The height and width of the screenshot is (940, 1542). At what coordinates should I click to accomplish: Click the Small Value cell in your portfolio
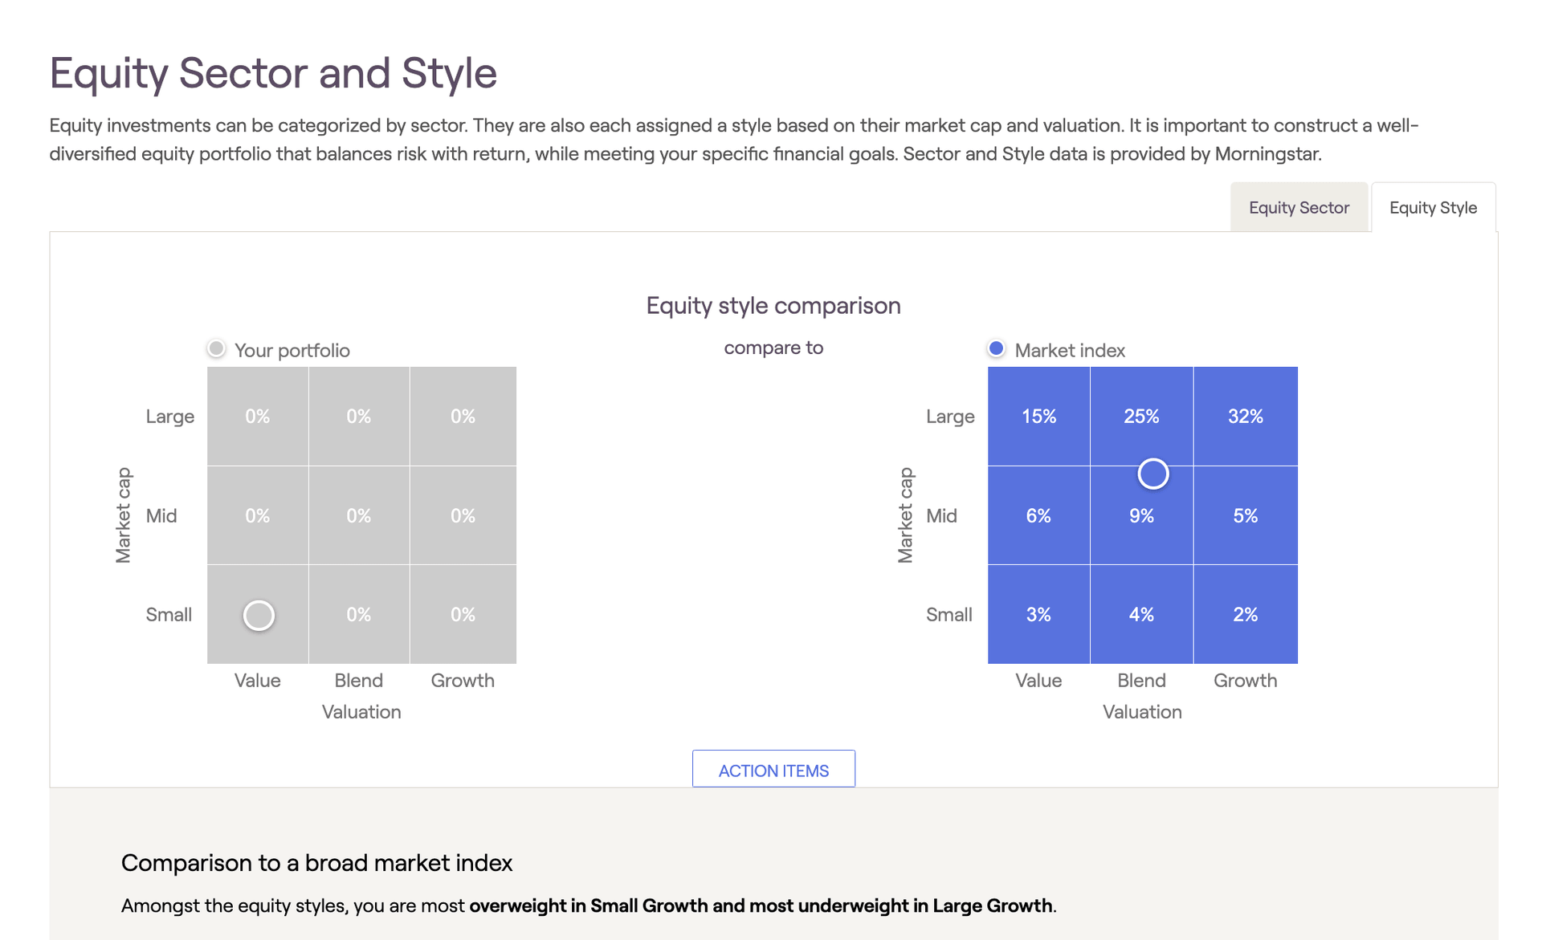click(x=257, y=614)
